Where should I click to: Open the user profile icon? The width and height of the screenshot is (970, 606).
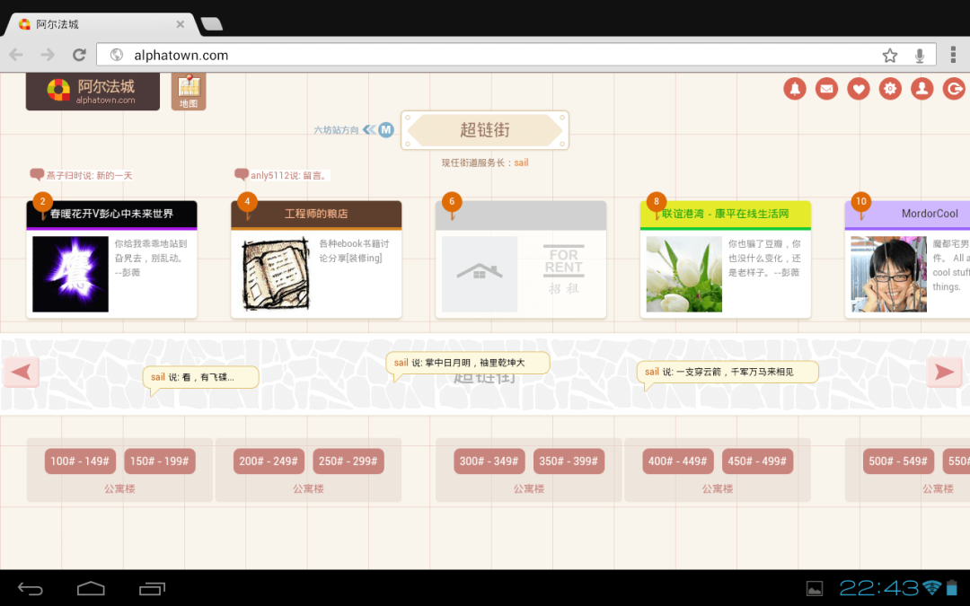pyautogui.click(x=921, y=89)
